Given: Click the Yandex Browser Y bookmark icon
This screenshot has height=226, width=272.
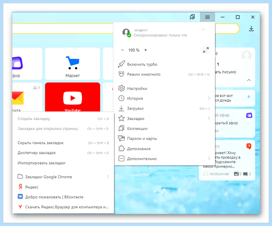Looking at the screenshot, I should click(x=20, y=207).
